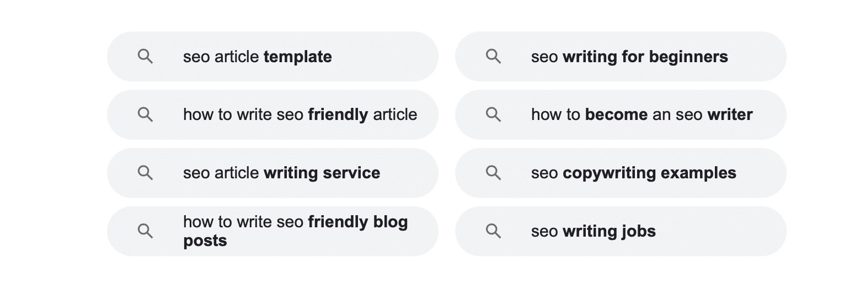Select the magnifier icon for 'how to write seo friendly article'
The width and height of the screenshot is (866, 295).
[145, 114]
